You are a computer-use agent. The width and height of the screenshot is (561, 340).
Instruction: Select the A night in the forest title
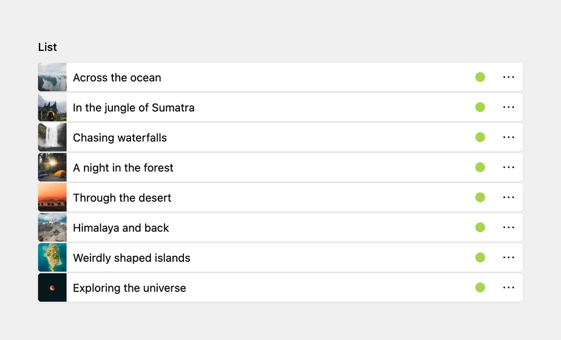(123, 168)
